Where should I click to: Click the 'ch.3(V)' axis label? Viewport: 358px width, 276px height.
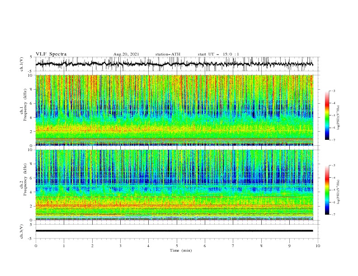coord(22,231)
